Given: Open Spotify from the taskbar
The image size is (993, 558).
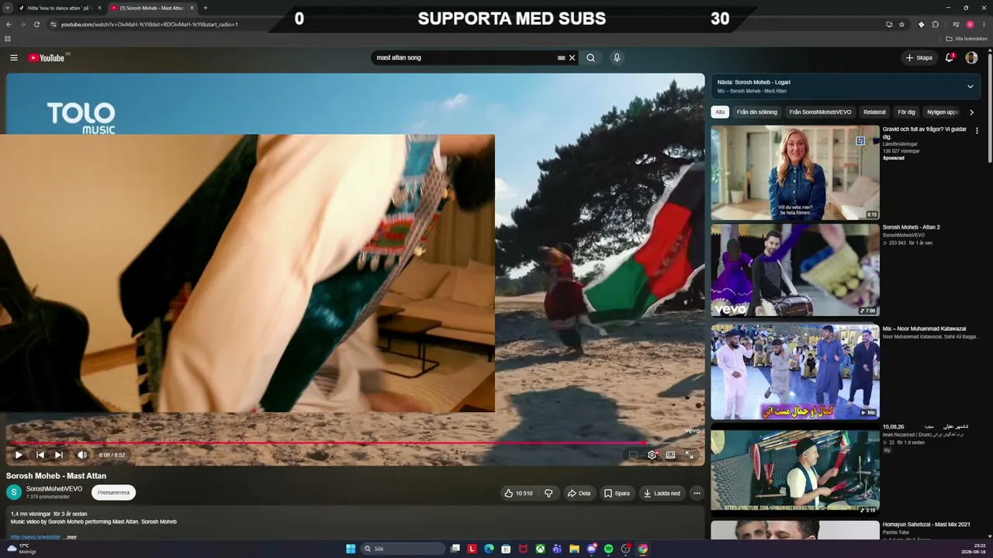Looking at the screenshot, I should coord(608,549).
